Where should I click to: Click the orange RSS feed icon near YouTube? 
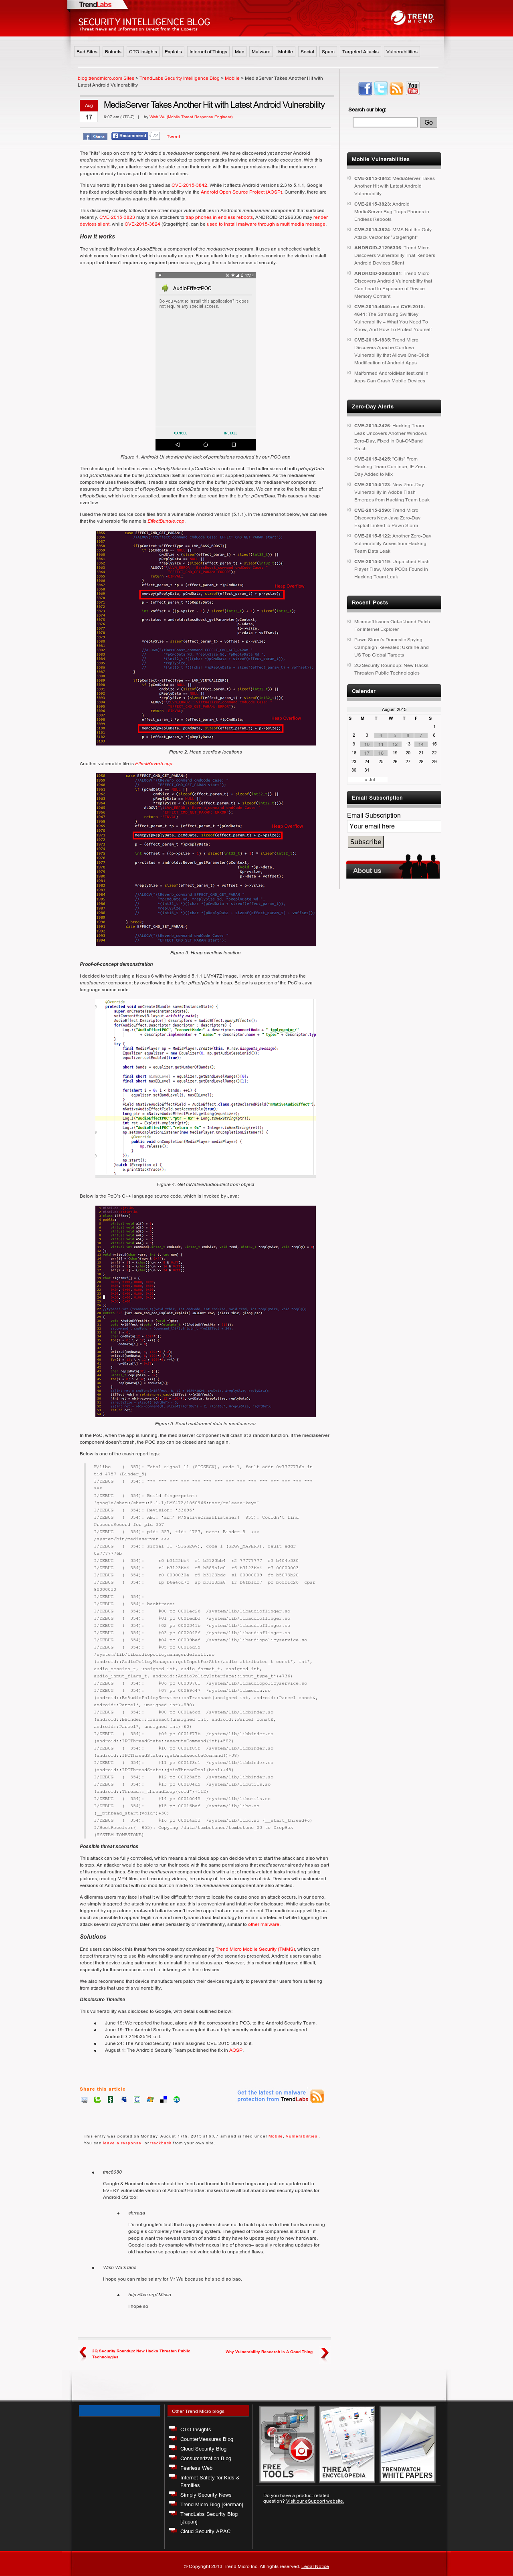tap(397, 89)
